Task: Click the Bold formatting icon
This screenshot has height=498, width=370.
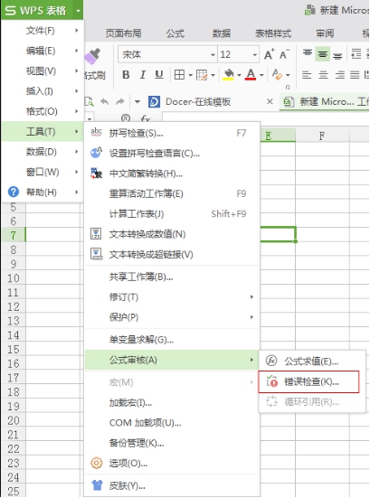Action: (x=126, y=75)
